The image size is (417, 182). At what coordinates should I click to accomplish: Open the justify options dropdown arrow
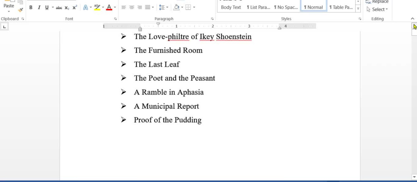click(153, 7)
